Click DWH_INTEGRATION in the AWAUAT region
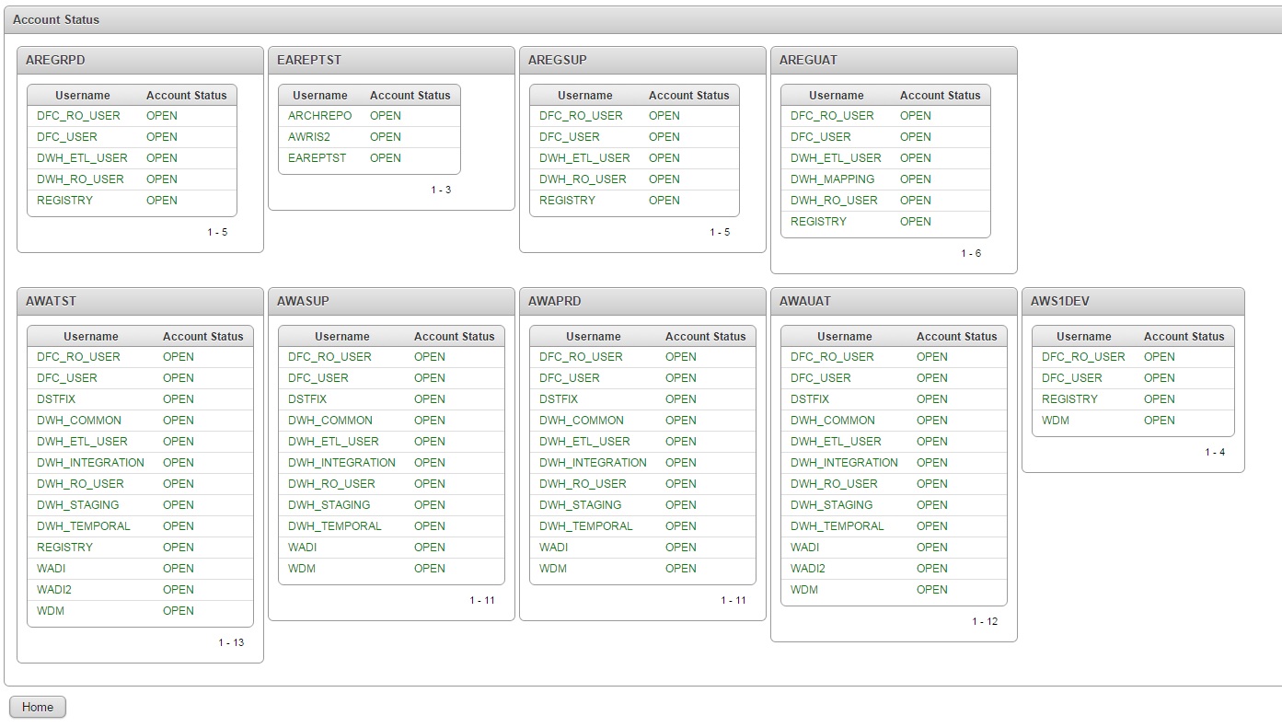Viewport: 1282px width, 727px height. pos(844,462)
